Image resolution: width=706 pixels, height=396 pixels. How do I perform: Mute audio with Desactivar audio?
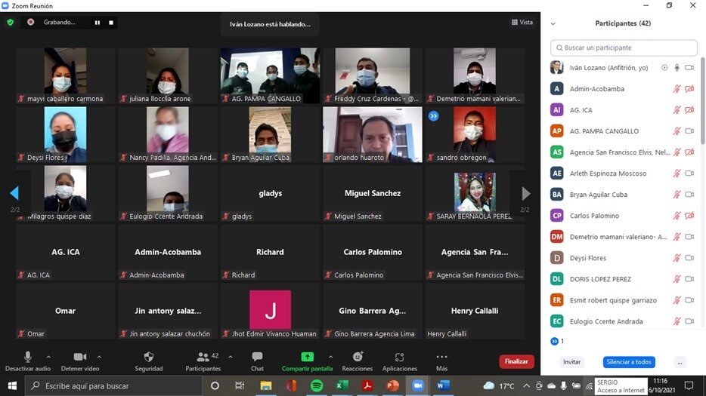[28, 358]
